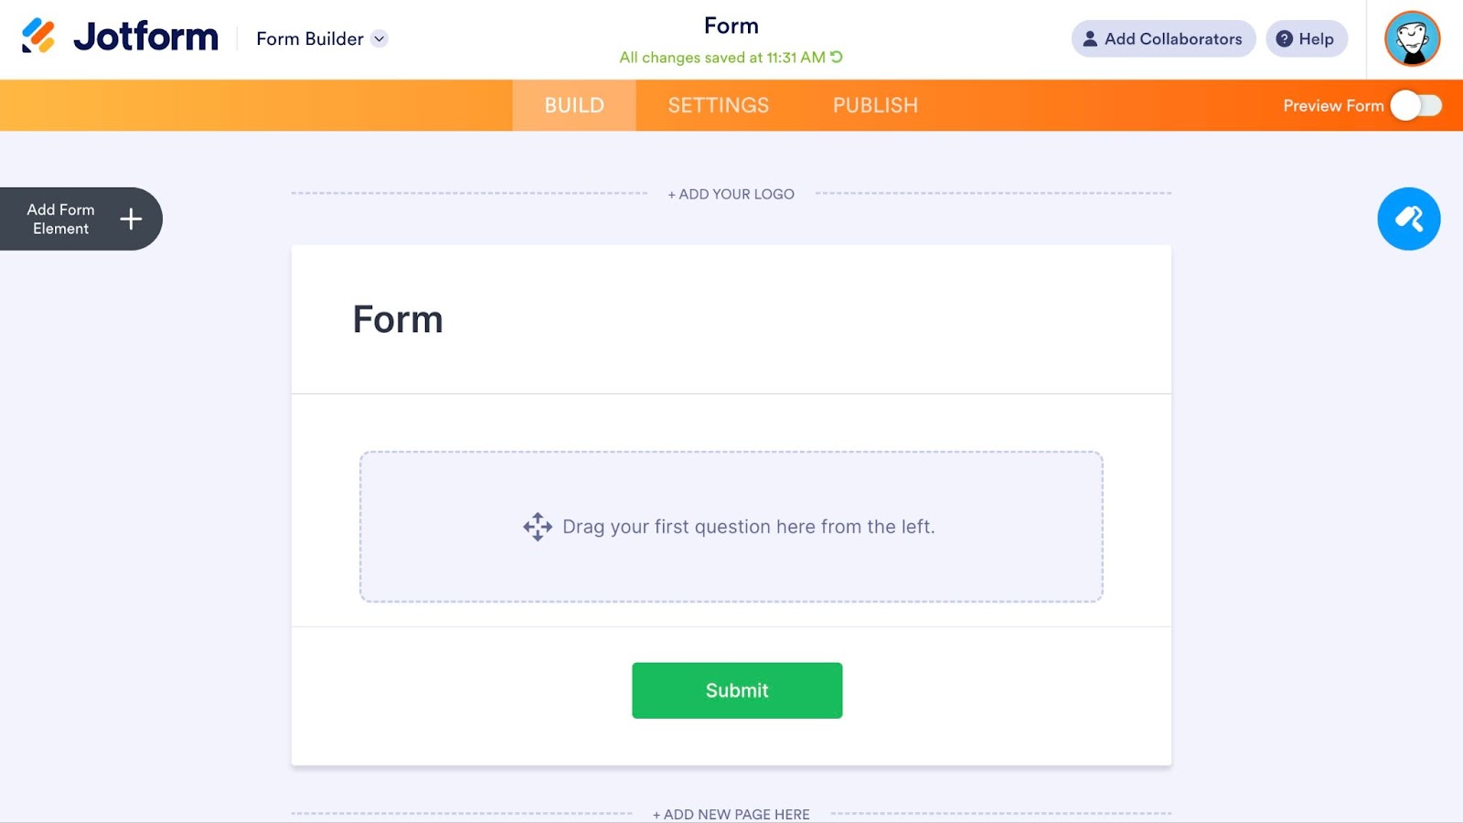The height and width of the screenshot is (823, 1463).
Task: Click the collaborator person icon
Action: tap(1090, 38)
